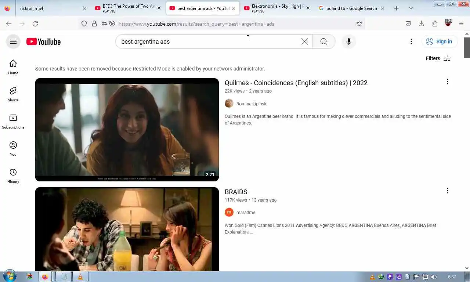470x282 pixels.
Task: Open the BRAIDS video title
Action: (x=236, y=192)
